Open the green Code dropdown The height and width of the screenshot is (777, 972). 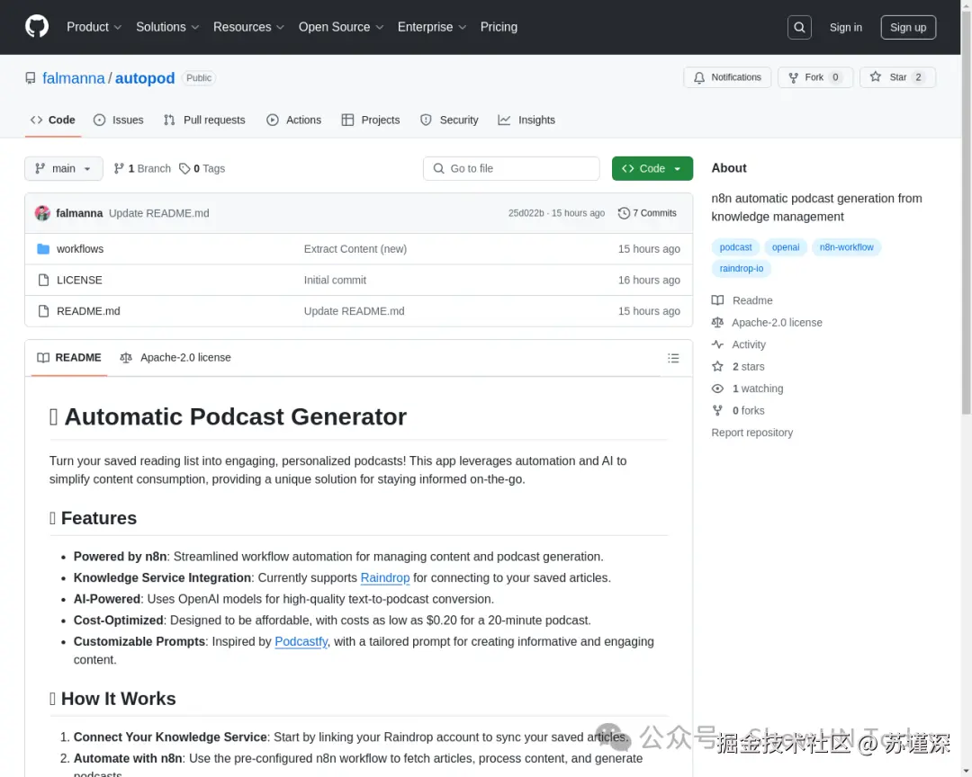(652, 168)
